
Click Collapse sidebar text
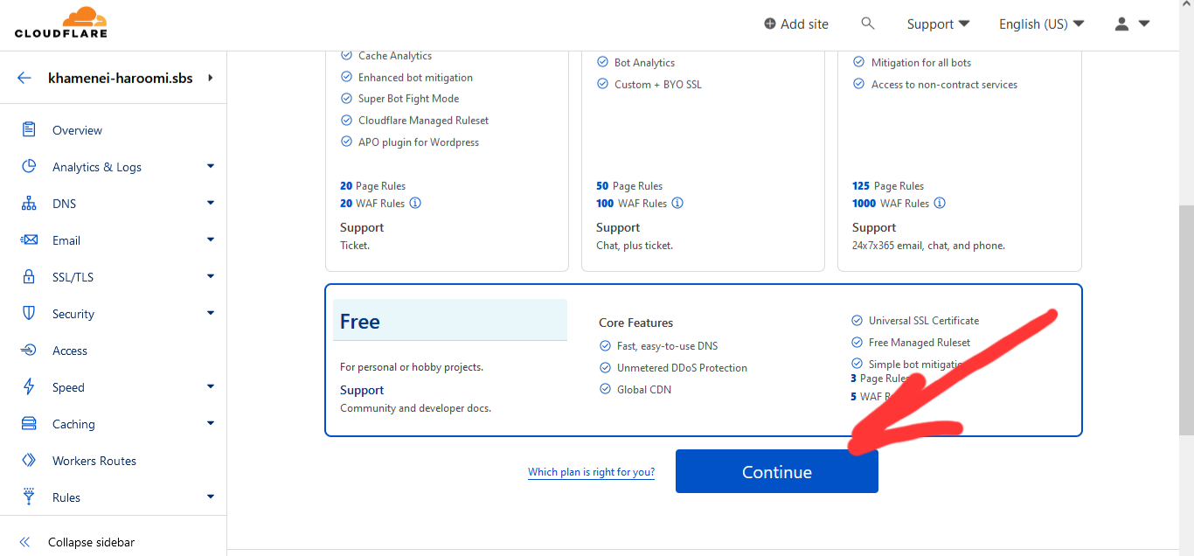[92, 542]
